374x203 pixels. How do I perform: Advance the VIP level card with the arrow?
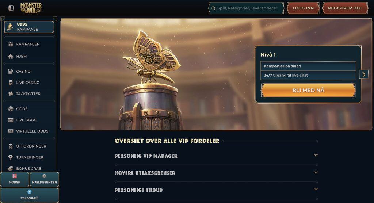coord(364,74)
